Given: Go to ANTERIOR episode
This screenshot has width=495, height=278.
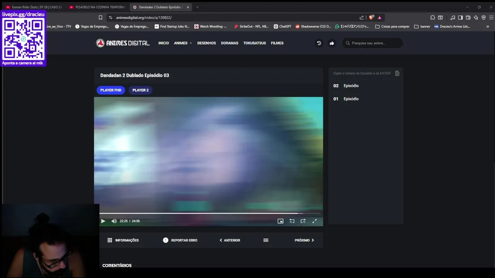Looking at the screenshot, I should pos(230,240).
